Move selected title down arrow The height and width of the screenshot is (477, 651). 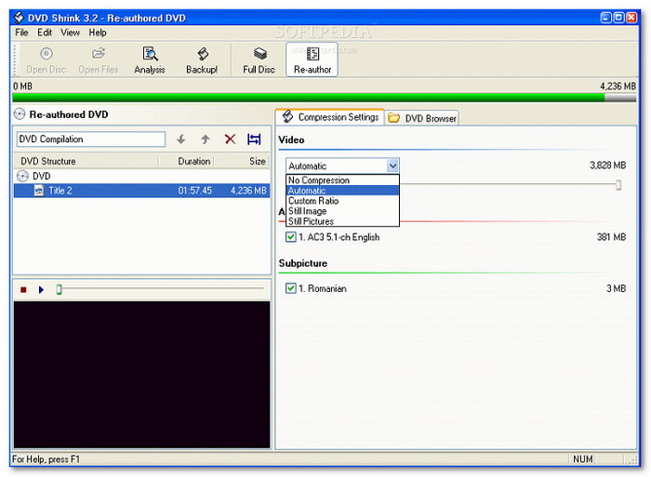(x=181, y=139)
